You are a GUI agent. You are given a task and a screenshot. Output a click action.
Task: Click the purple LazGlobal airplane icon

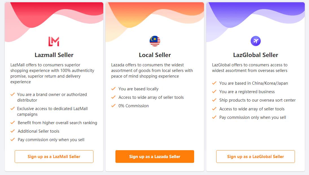coord(256,41)
